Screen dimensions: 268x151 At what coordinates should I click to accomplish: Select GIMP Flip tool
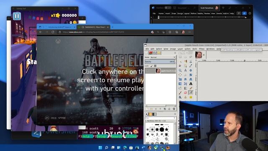180,83
